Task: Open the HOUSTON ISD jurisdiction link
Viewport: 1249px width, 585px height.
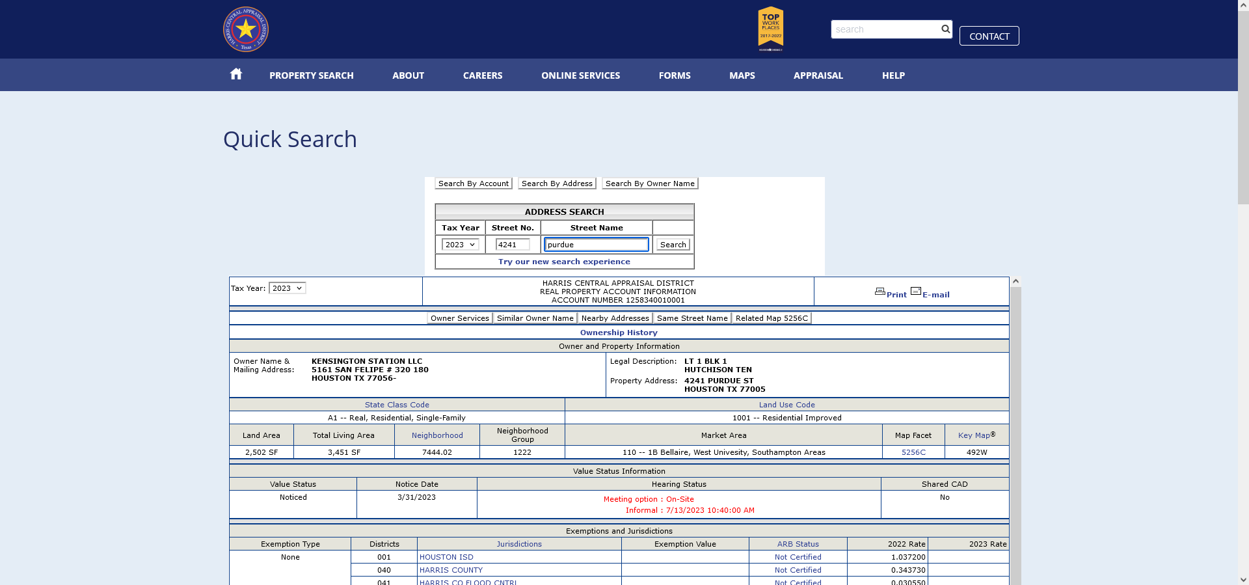Action: [446, 557]
